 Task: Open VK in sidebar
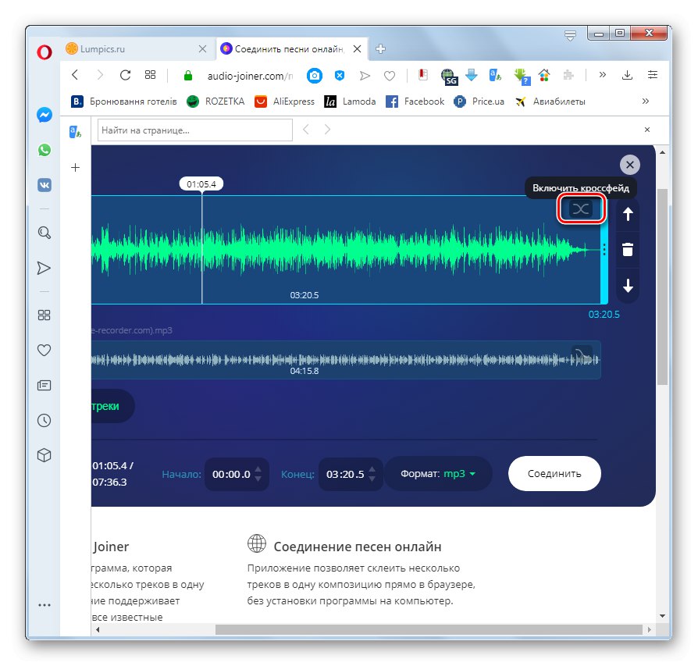click(44, 185)
